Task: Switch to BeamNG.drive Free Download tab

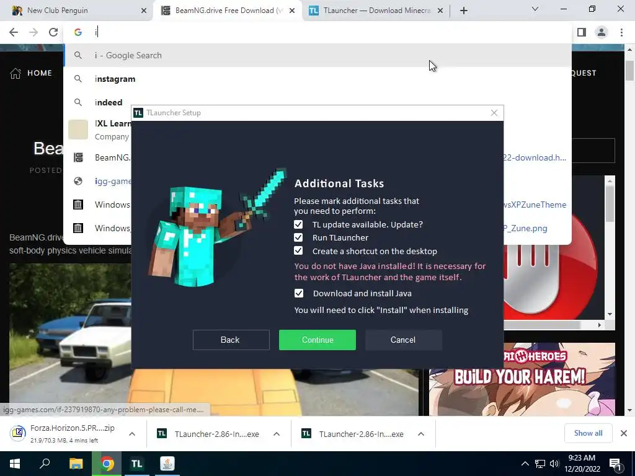Action: pos(227,11)
